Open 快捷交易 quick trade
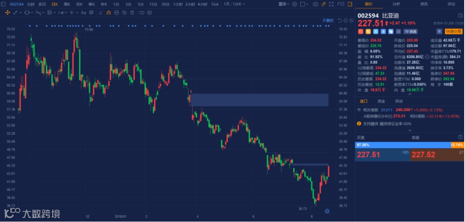465x222 pixels. [x=453, y=31]
